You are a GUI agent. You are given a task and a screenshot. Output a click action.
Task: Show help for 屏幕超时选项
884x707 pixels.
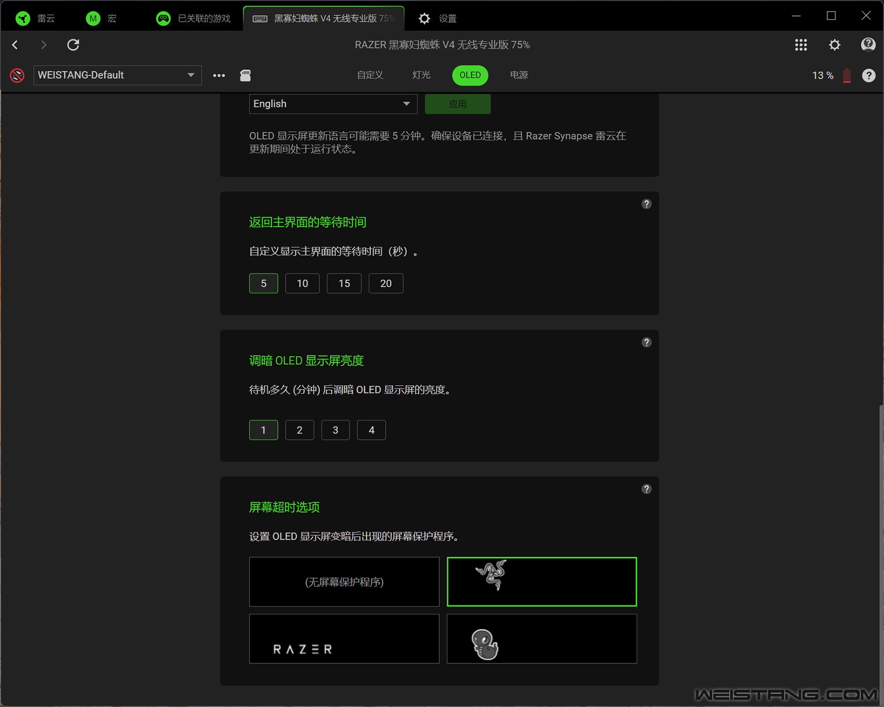[x=646, y=489]
